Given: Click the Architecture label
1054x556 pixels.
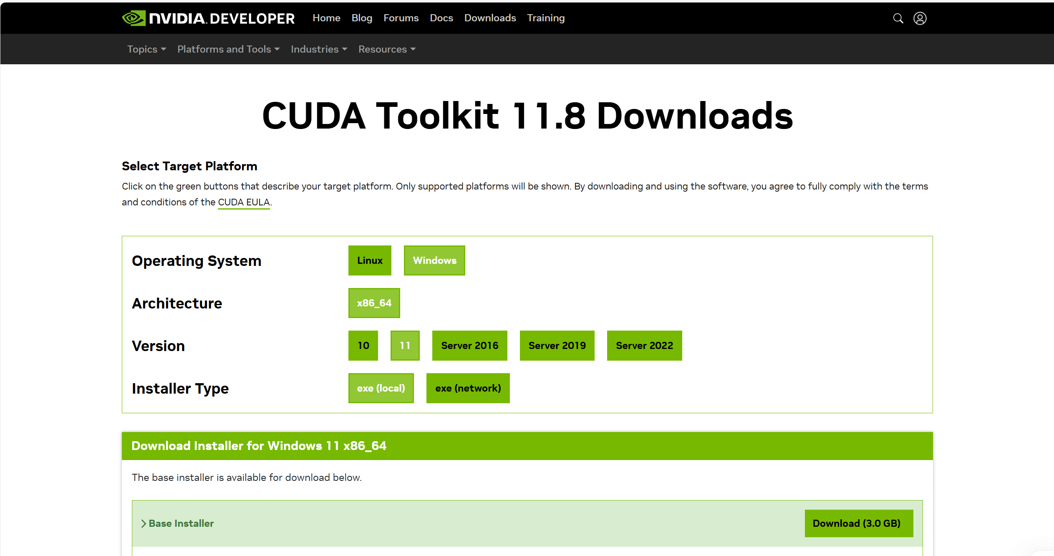Looking at the screenshot, I should [177, 303].
